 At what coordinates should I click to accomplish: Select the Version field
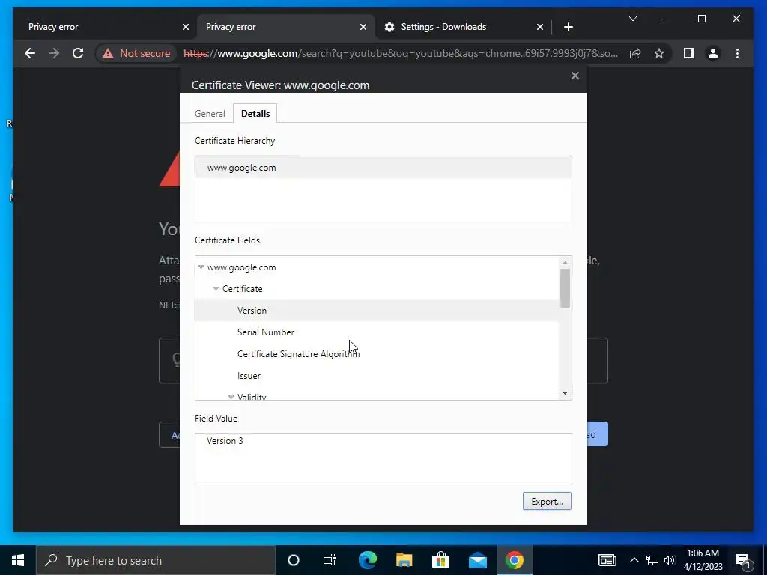[x=377, y=311]
